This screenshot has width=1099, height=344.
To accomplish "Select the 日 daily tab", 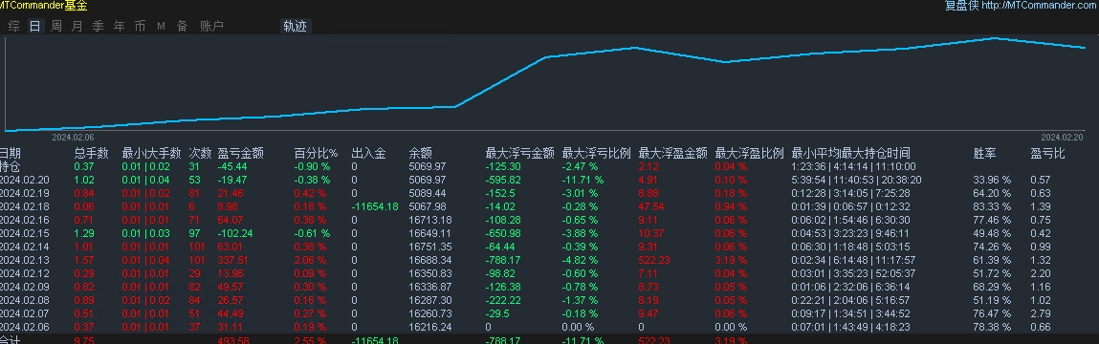I will coord(35,27).
